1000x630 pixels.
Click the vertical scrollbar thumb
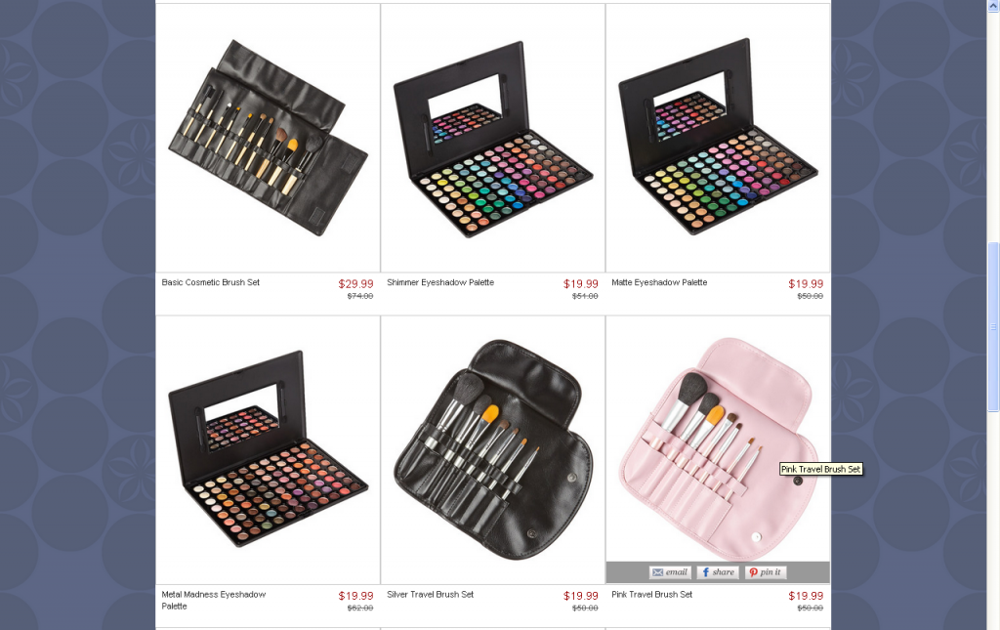point(993,326)
